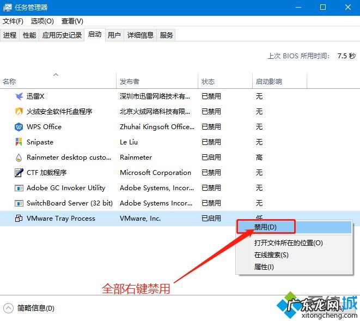The height and width of the screenshot is (321, 360).
Task: Click the 简略信息(D) label
Action: coord(36,308)
